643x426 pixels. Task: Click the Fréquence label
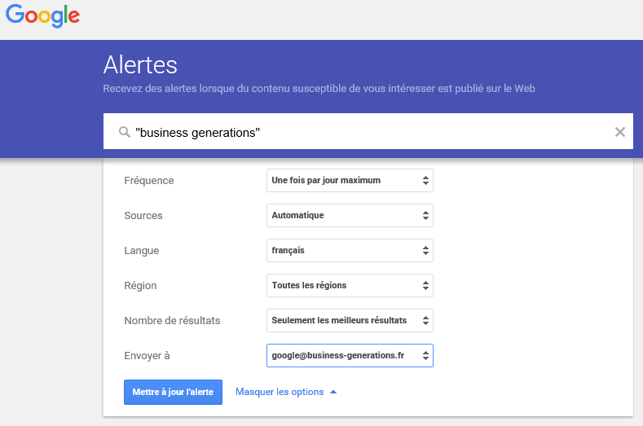click(149, 181)
